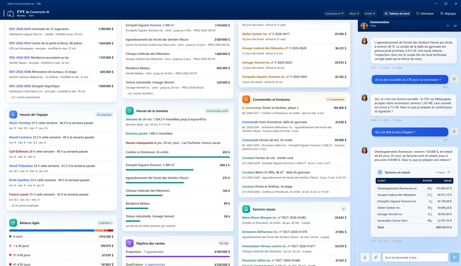
Task: Click the purple Proposition pipeline bar
Action: tap(177, 256)
